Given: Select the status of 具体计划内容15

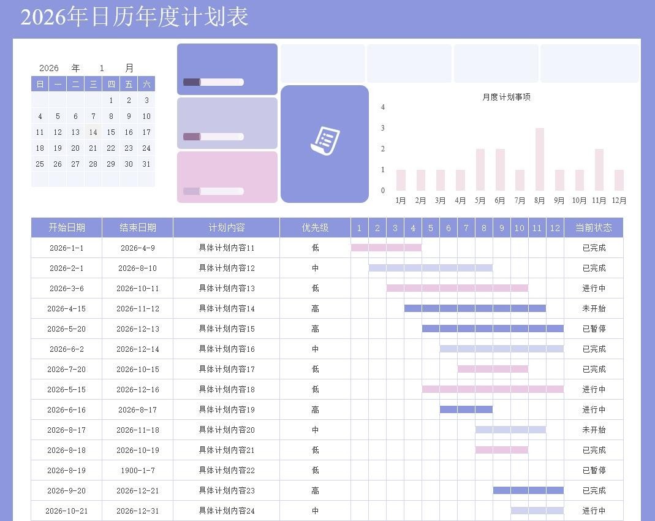Looking at the screenshot, I should pos(594,329).
